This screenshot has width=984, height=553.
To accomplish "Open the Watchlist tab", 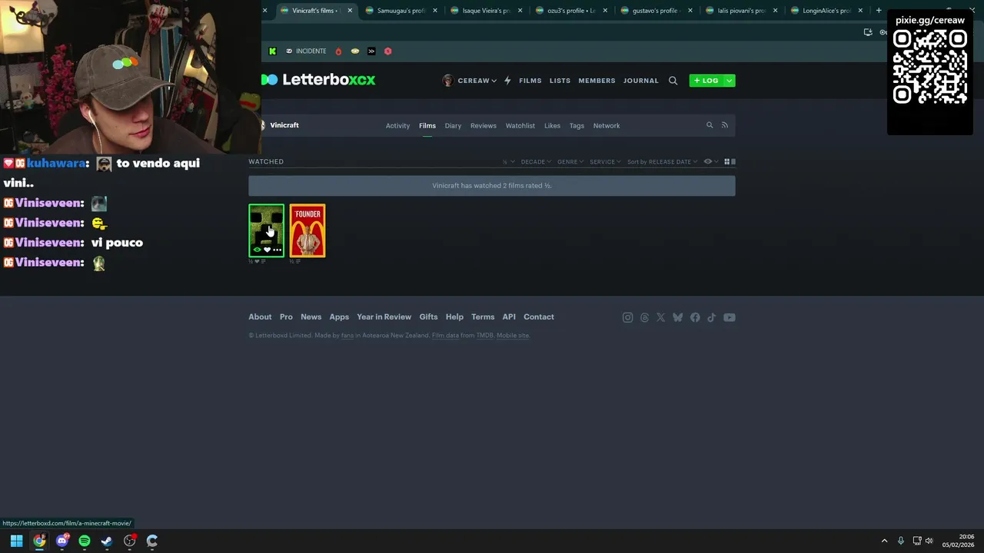I will point(520,126).
